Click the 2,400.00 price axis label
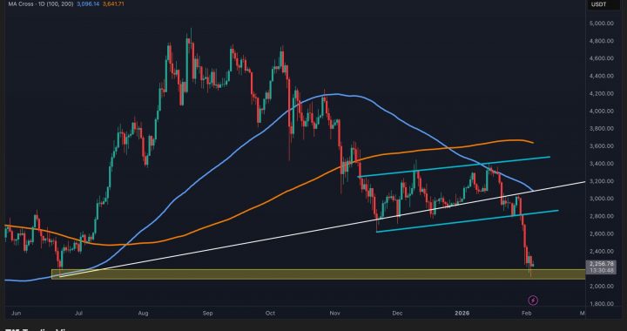Image resolution: width=627 pixels, height=331 pixels. pos(602,252)
